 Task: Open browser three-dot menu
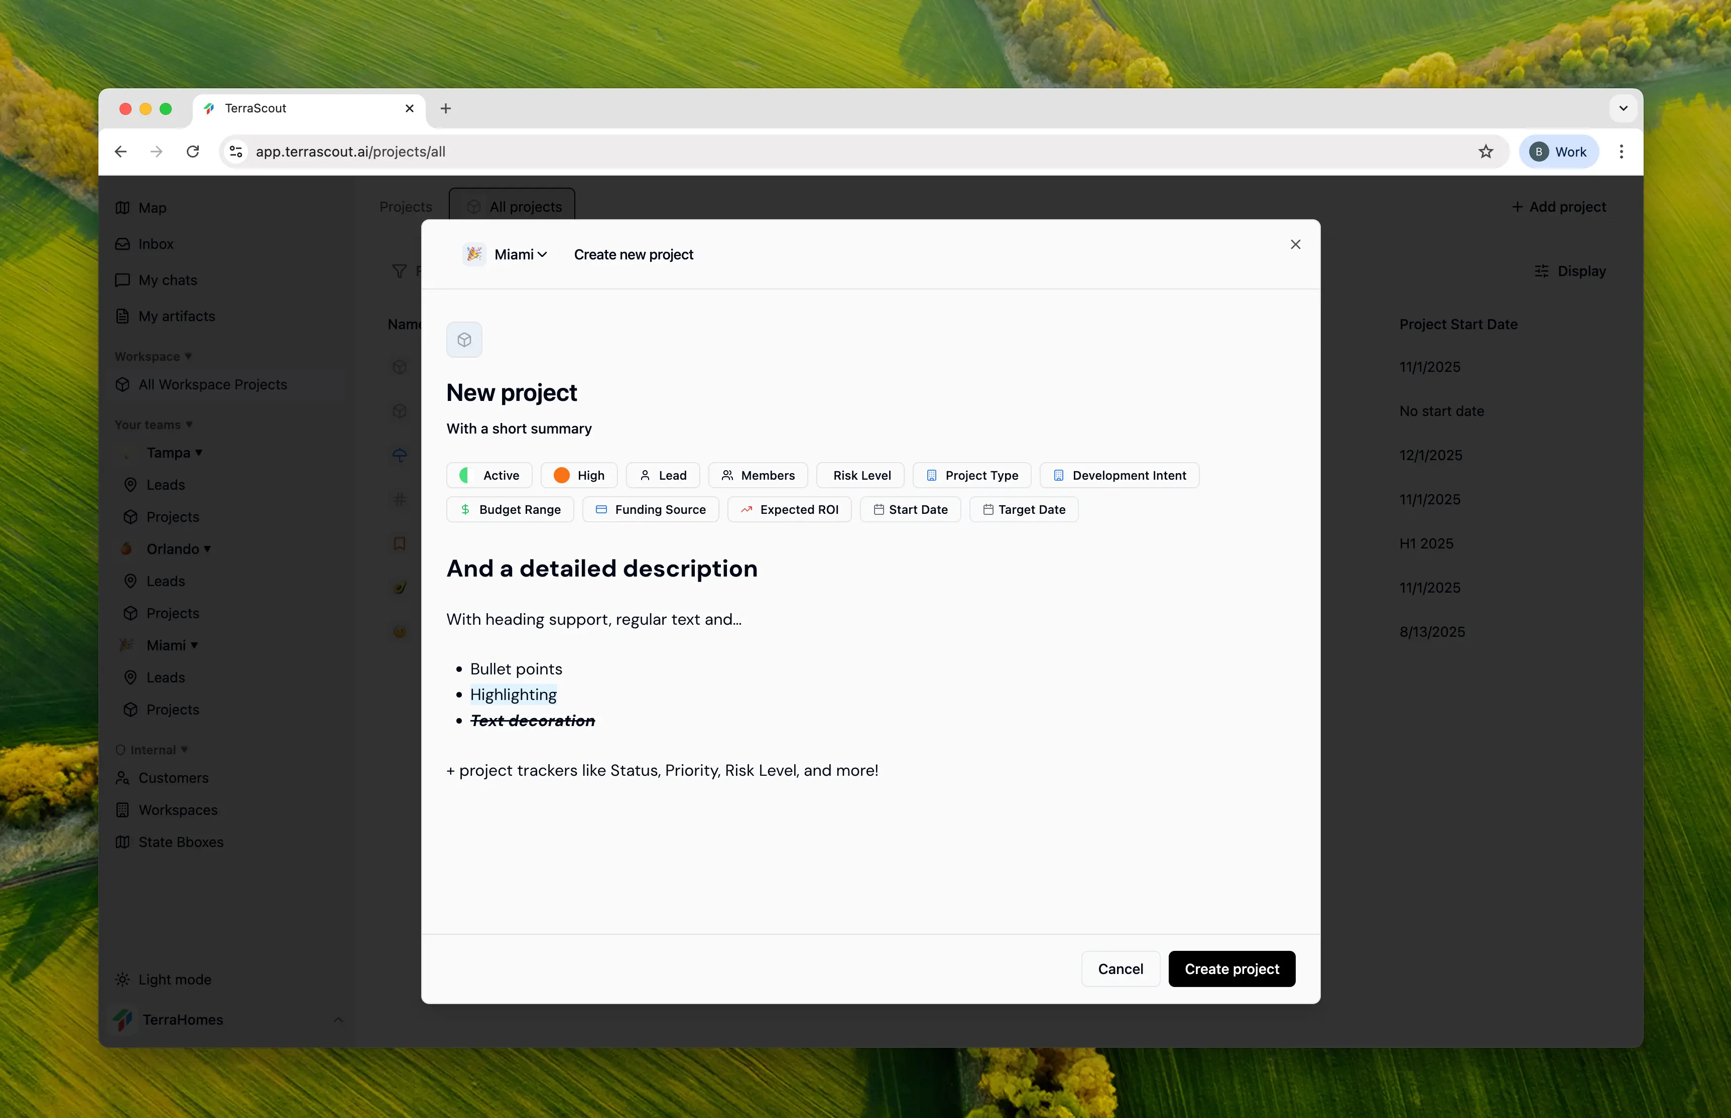(1622, 152)
